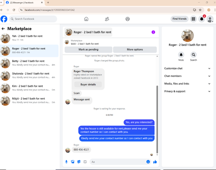Viewport: 216px width, 170px height.
Task: Open a new browser tab
Action: pos(48,3)
